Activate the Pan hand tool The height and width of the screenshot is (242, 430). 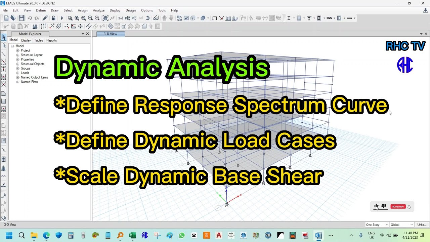[x=105, y=18]
